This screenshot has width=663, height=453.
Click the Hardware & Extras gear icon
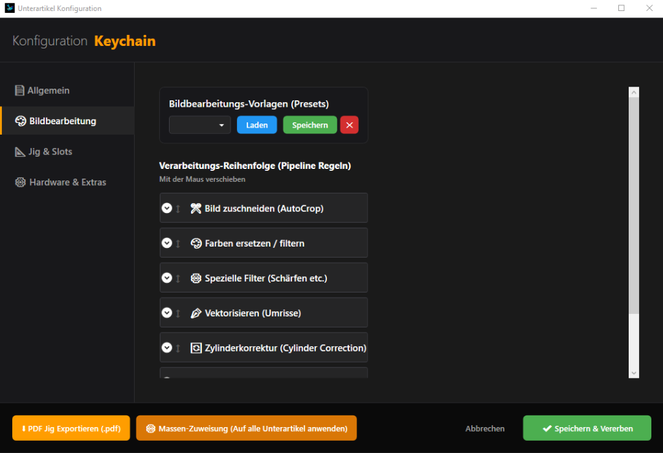click(x=20, y=182)
